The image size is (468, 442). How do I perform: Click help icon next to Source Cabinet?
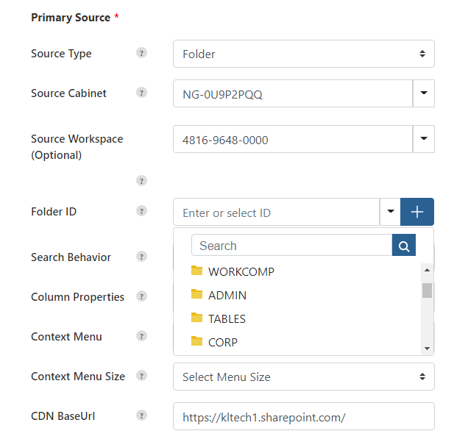141,93
